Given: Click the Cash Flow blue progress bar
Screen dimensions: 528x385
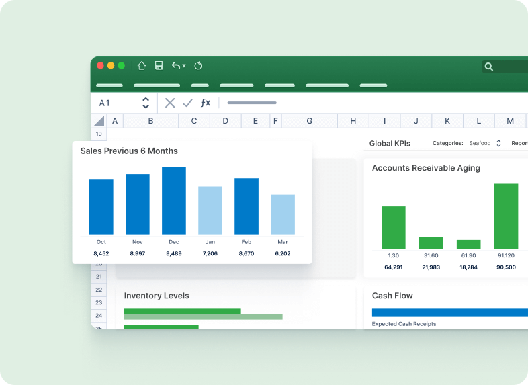Looking at the screenshot, I should pyautogui.click(x=449, y=312).
